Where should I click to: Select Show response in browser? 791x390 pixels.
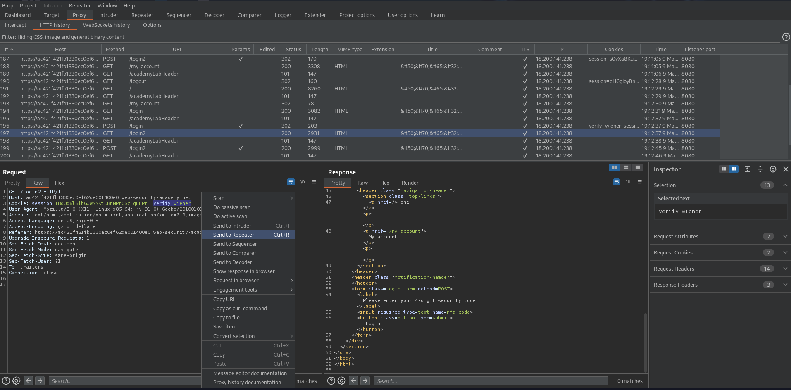[x=248, y=271]
